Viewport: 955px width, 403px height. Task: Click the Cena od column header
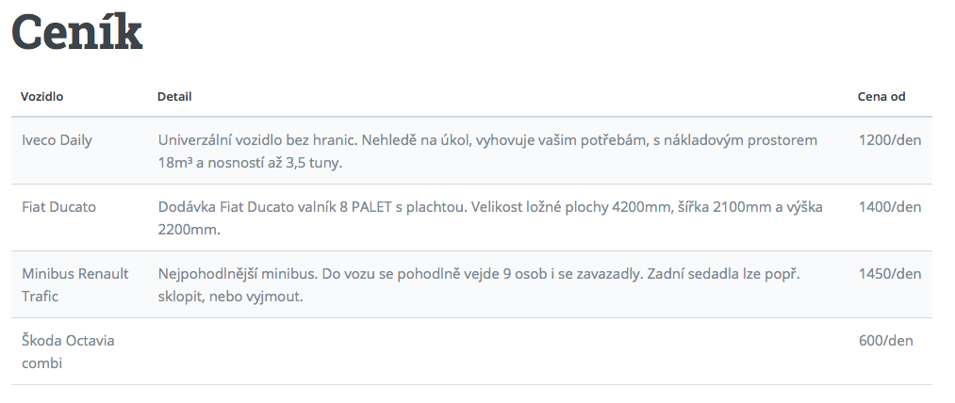[881, 96]
